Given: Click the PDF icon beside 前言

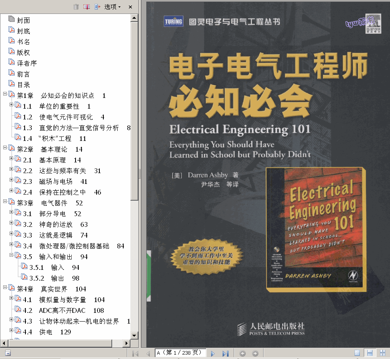Looking at the screenshot, I should point(12,73).
